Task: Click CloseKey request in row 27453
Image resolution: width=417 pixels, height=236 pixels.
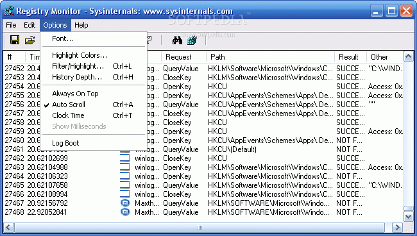Action: (x=177, y=78)
